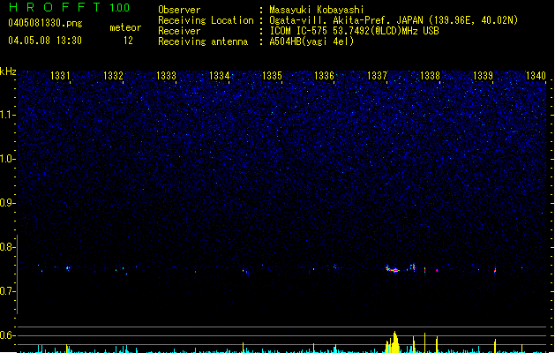This screenshot has height=353, width=555.
Task: Click the date stamp 04.05.08 13:30
Action: coord(45,41)
